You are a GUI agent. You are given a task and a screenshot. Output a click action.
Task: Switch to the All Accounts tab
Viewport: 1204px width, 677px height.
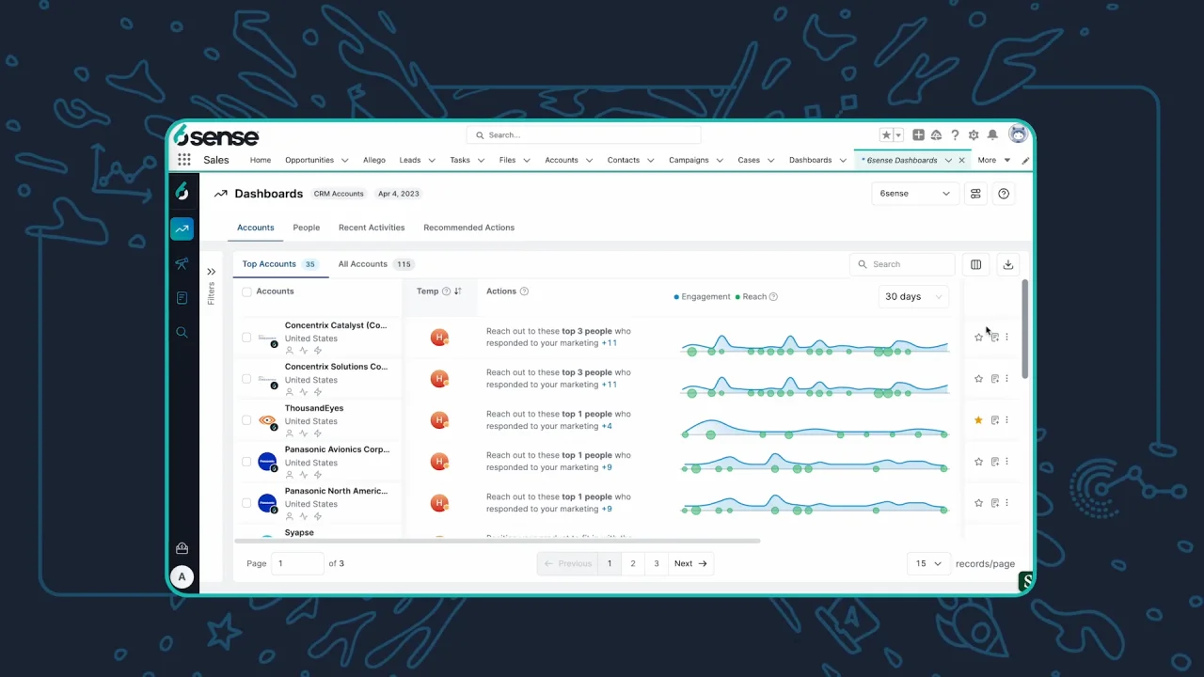pos(363,264)
